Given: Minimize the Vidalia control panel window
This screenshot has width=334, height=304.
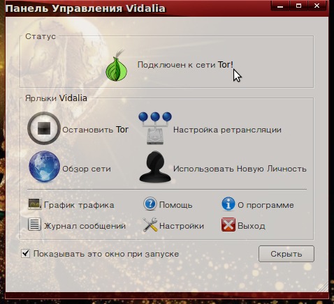Looking at the screenshot, I should click(280, 6).
